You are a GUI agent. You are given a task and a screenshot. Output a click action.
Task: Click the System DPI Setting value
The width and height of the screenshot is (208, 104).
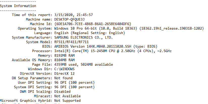coord(74,87)
